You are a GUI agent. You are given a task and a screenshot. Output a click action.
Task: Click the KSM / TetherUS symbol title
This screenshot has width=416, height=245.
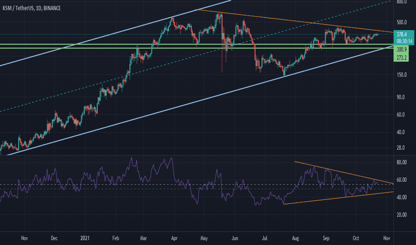pyautogui.click(x=31, y=8)
